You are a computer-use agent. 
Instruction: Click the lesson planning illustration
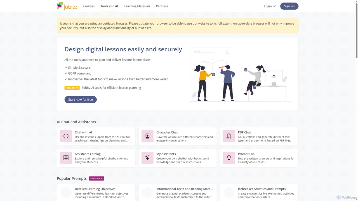pyautogui.click(x=240, y=74)
